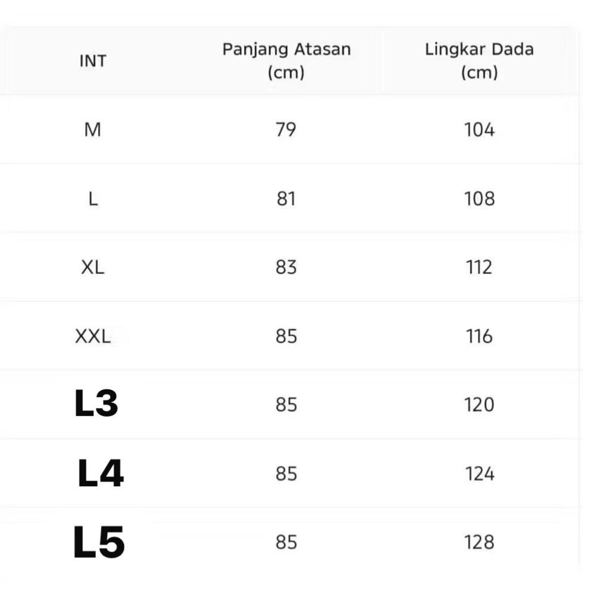The image size is (592, 592).
Task: Select chest value 120 in L3 row
Action: [x=479, y=405]
